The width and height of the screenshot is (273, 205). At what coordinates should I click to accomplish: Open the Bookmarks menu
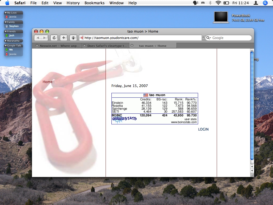pyautogui.click(x=95, y=3)
